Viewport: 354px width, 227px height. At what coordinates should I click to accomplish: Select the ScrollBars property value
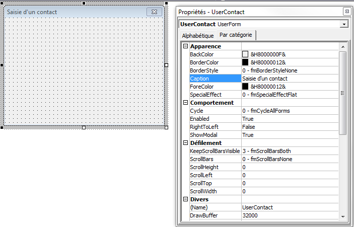point(290,159)
